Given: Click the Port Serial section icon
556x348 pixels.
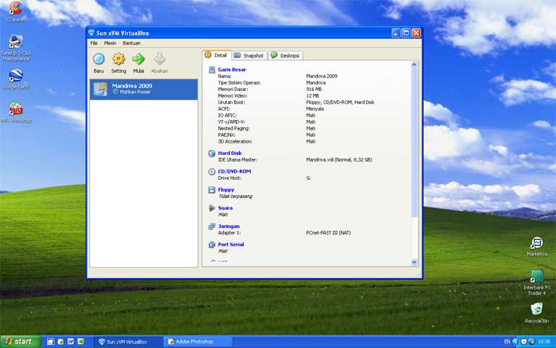Looking at the screenshot, I should [211, 245].
